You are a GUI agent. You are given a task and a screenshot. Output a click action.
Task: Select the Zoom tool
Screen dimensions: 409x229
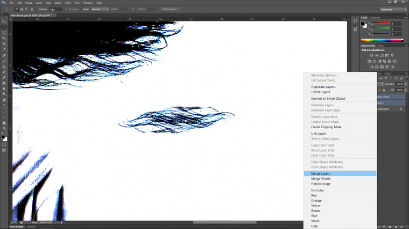coord(4,128)
